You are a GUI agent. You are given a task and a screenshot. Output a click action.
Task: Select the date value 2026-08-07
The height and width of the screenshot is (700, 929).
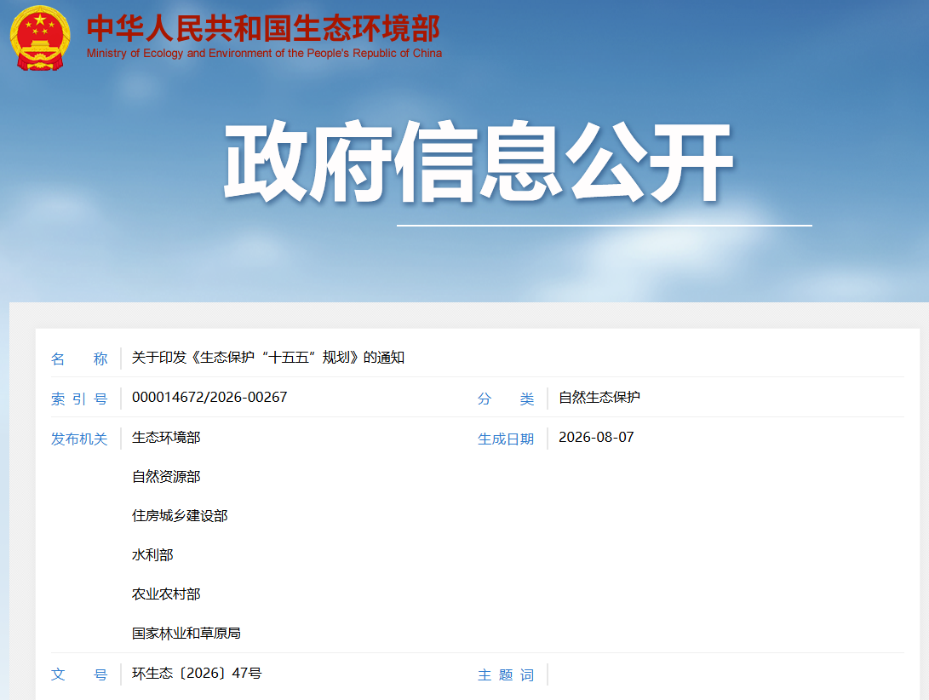pyautogui.click(x=597, y=438)
